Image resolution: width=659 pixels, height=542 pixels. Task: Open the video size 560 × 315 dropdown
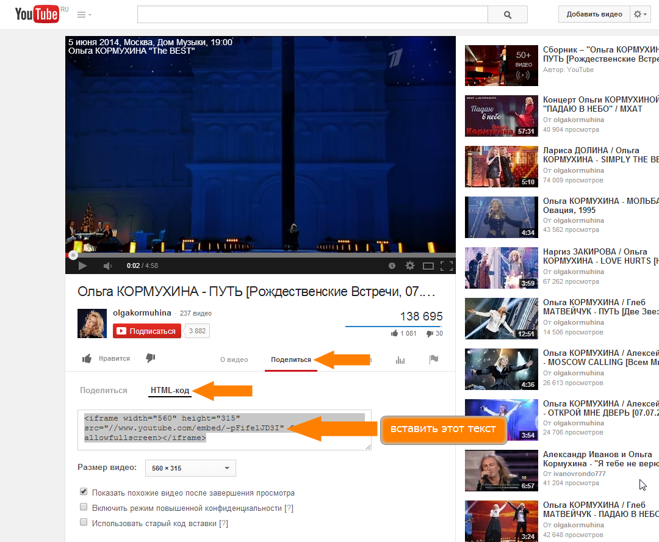(190, 468)
